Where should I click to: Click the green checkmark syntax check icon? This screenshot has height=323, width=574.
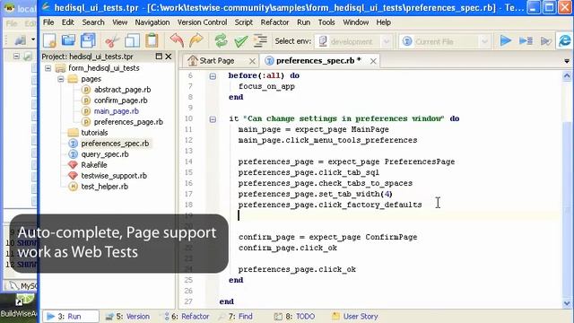click(241, 41)
